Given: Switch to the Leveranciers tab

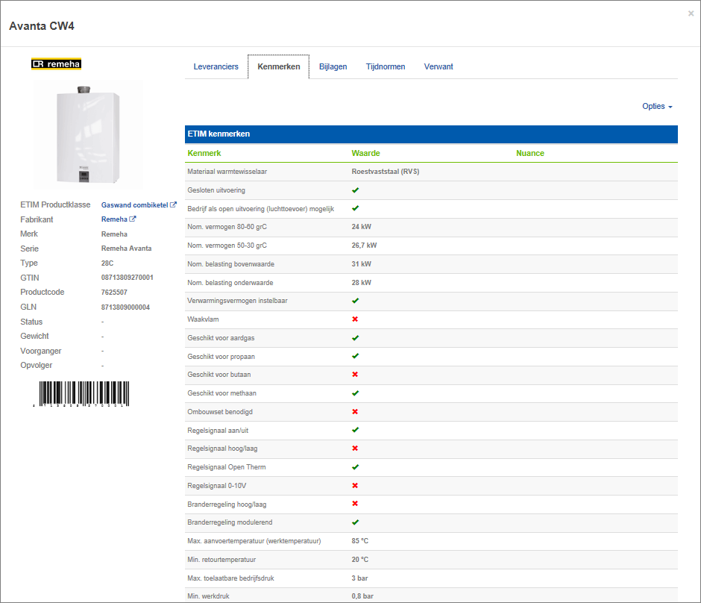Looking at the screenshot, I should click(216, 66).
